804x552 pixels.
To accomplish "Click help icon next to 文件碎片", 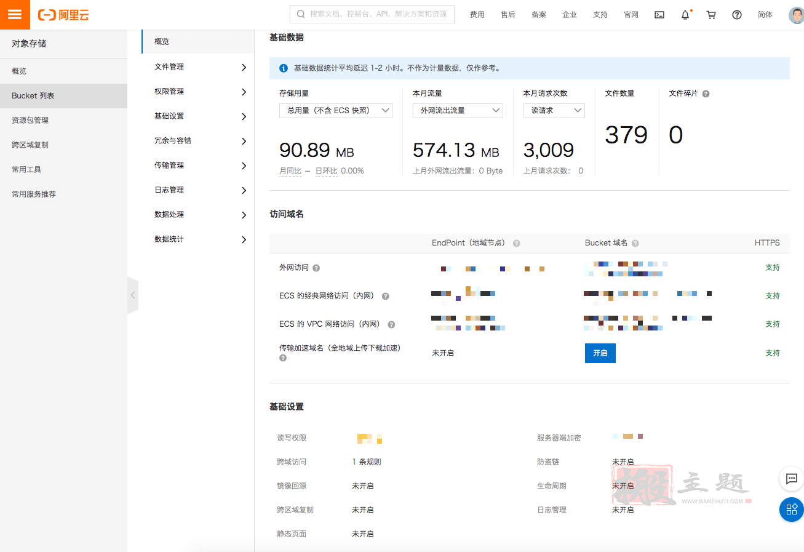I will [x=706, y=94].
